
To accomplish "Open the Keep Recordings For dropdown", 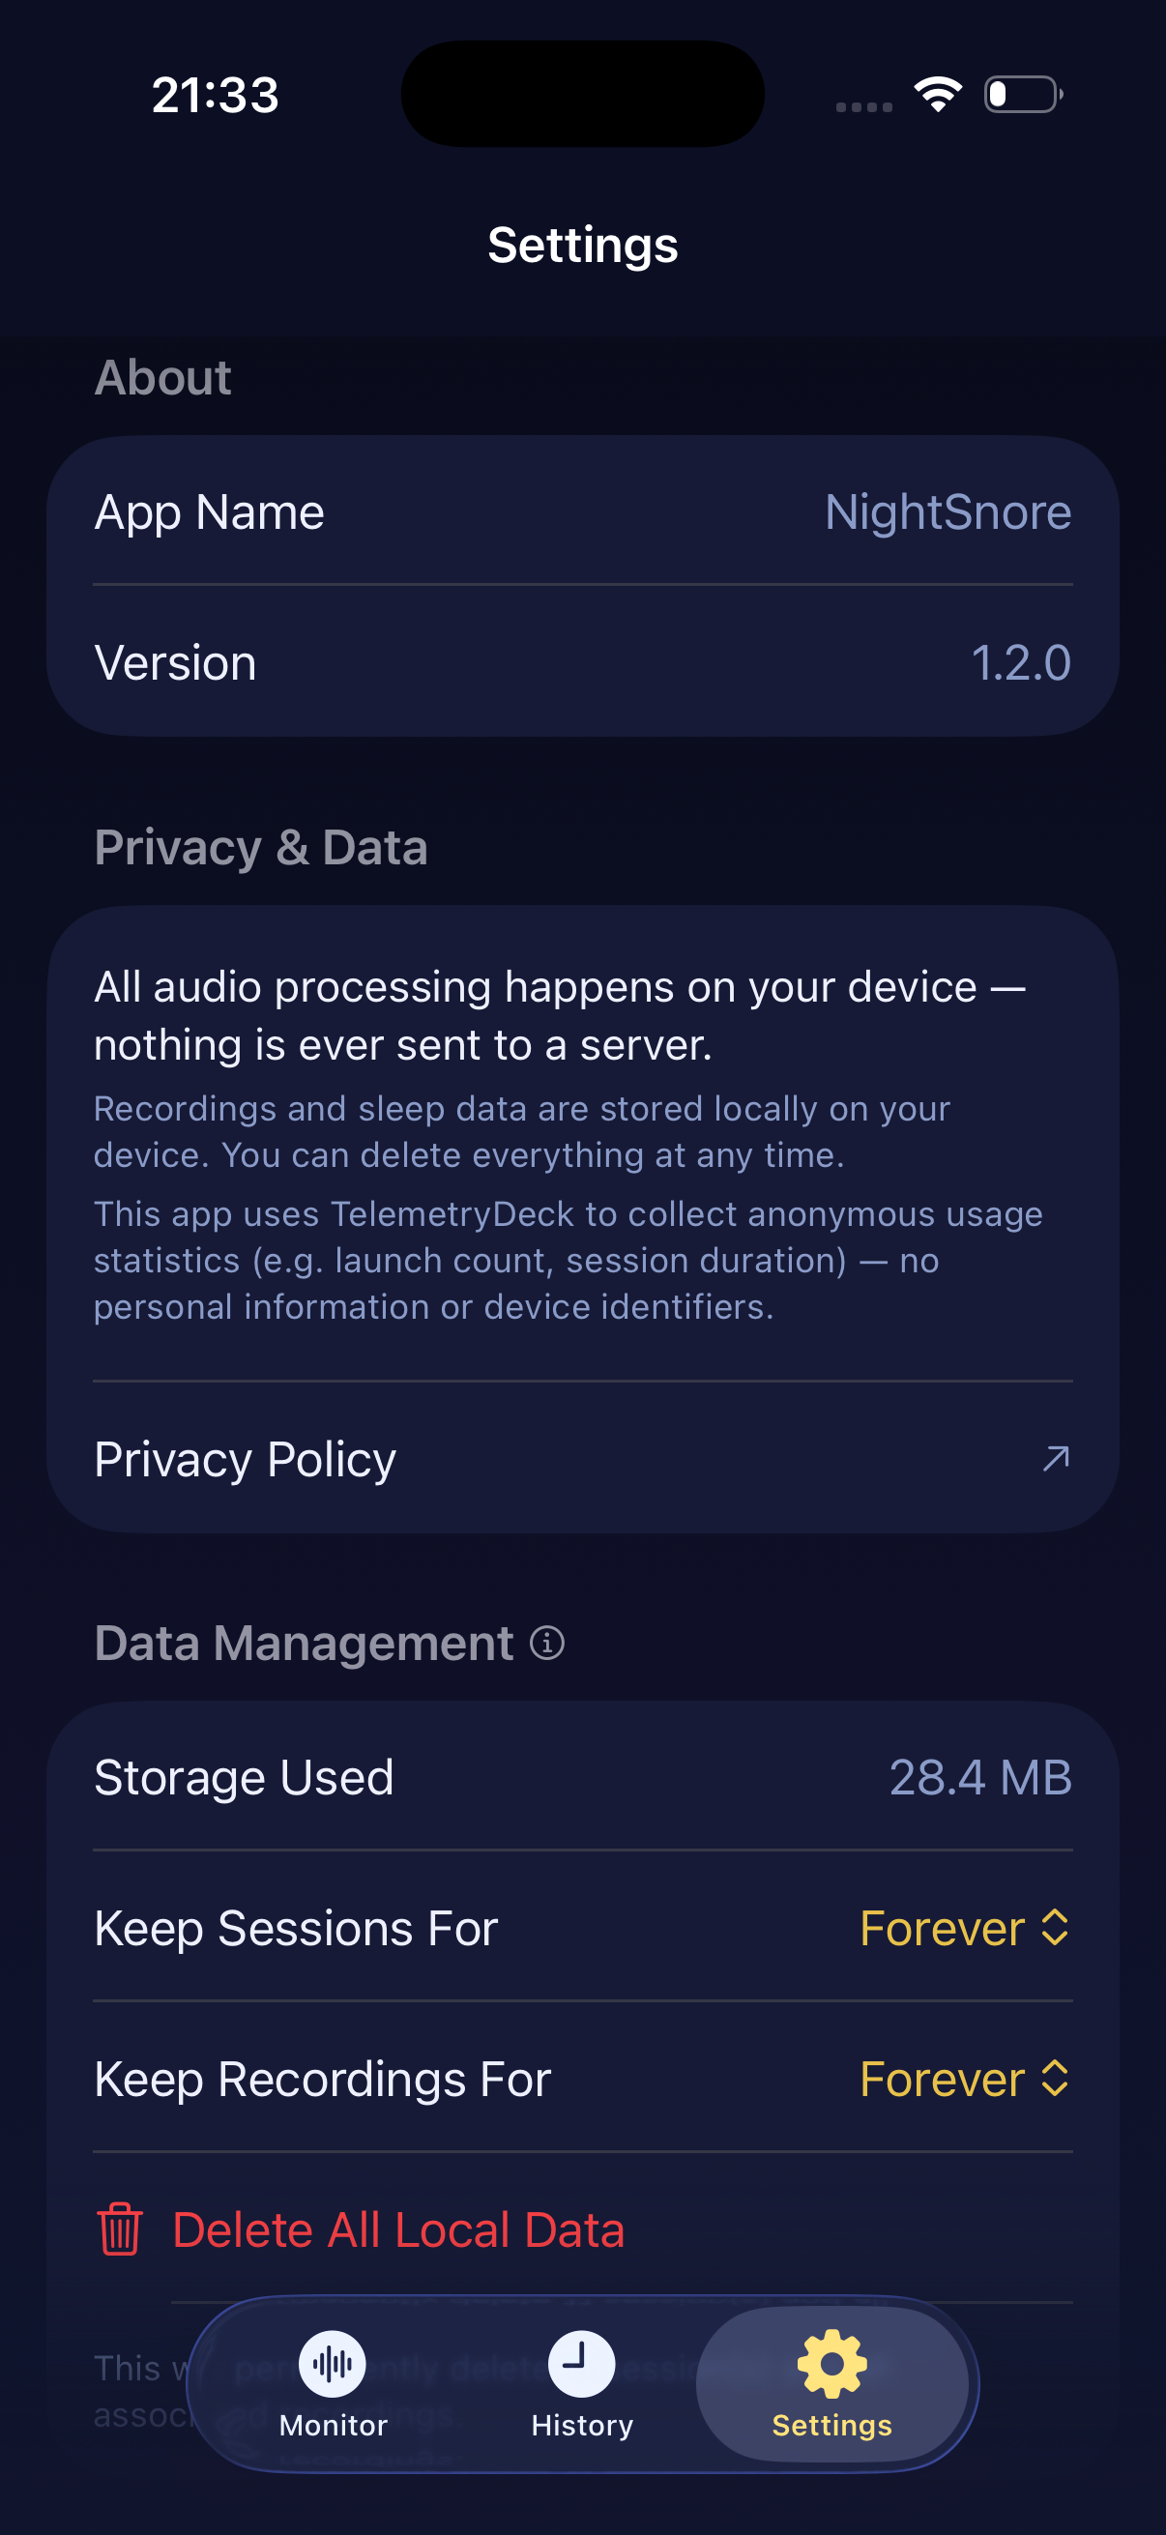I will point(962,2079).
